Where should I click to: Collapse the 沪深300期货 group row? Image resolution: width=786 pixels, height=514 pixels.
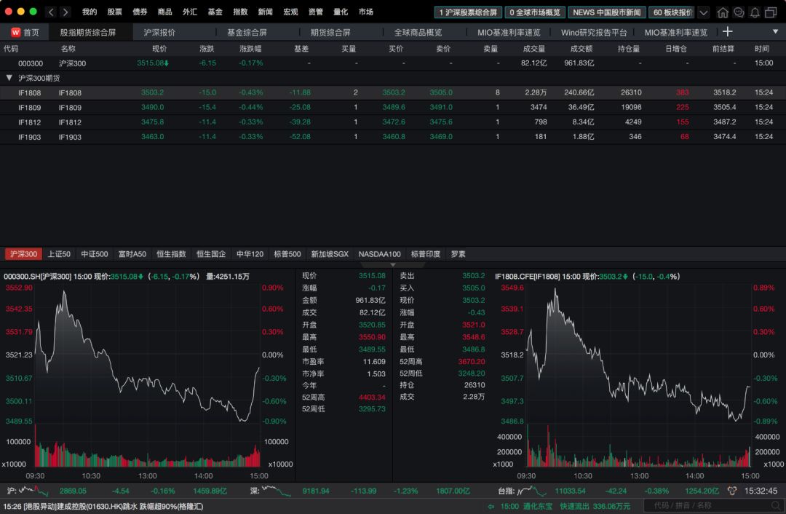[9, 78]
